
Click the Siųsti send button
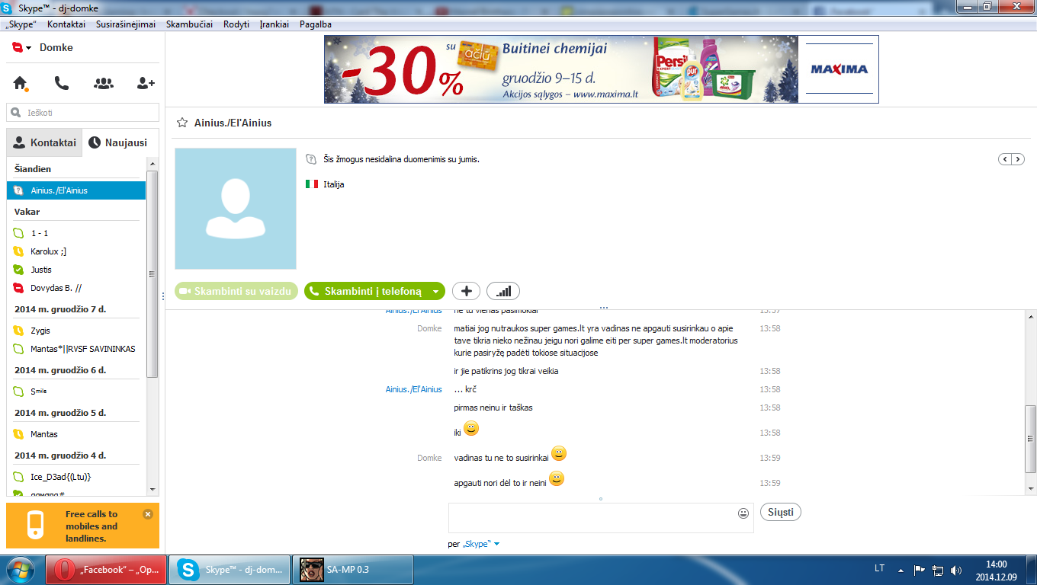tap(781, 512)
